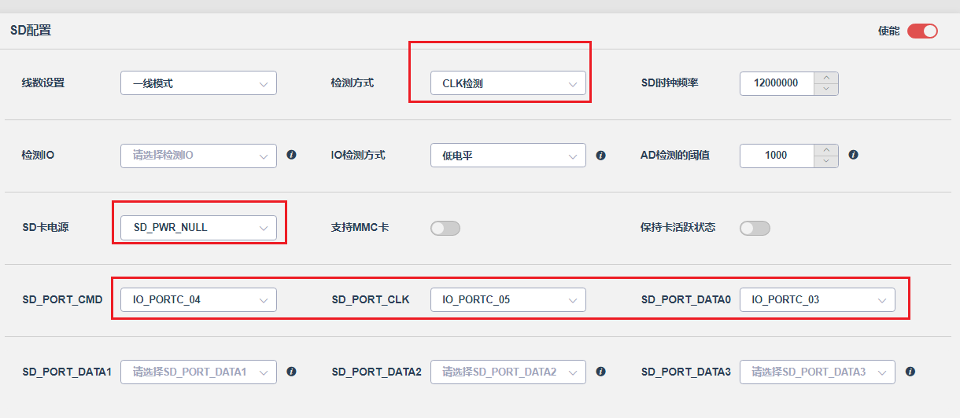Increase SD时钟频率 value with up arrow

(825, 78)
